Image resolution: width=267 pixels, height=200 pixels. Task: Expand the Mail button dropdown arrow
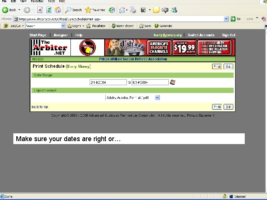tap(127, 10)
